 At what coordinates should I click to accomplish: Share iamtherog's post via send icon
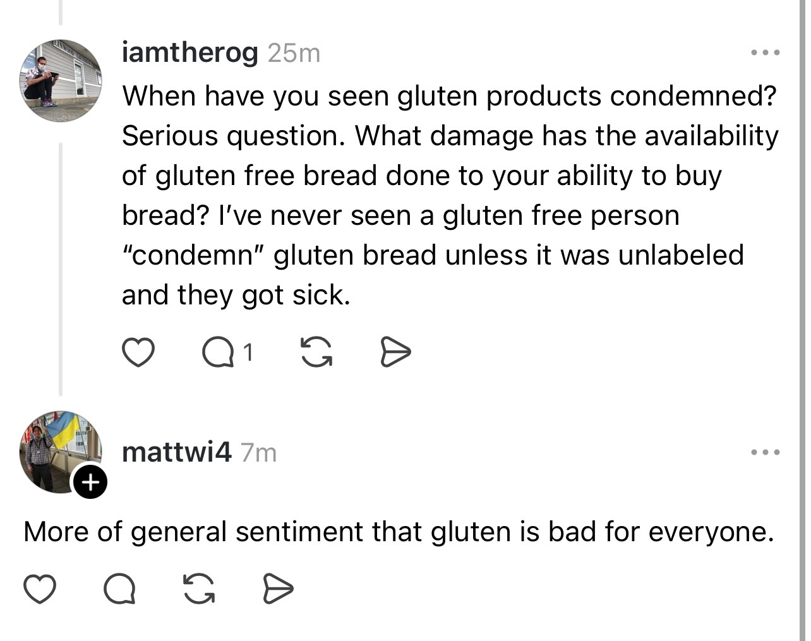click(x=396, y=352)
